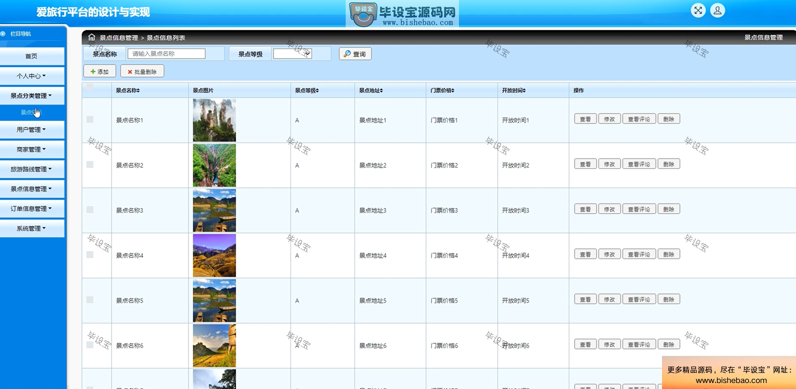796x389 pixels.
Task: Click the 批量删除 button
Action: 142,71
